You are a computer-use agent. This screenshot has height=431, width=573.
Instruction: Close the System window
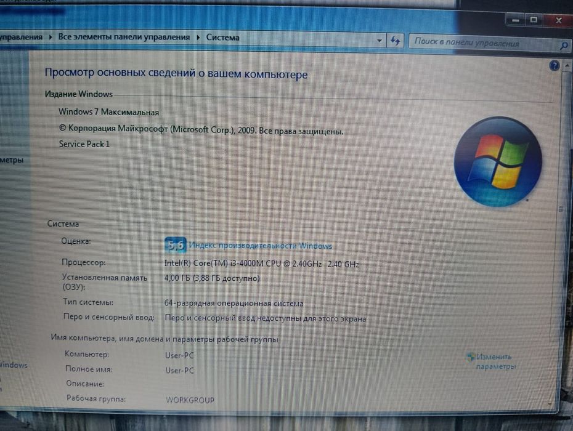tap(558, 20)
